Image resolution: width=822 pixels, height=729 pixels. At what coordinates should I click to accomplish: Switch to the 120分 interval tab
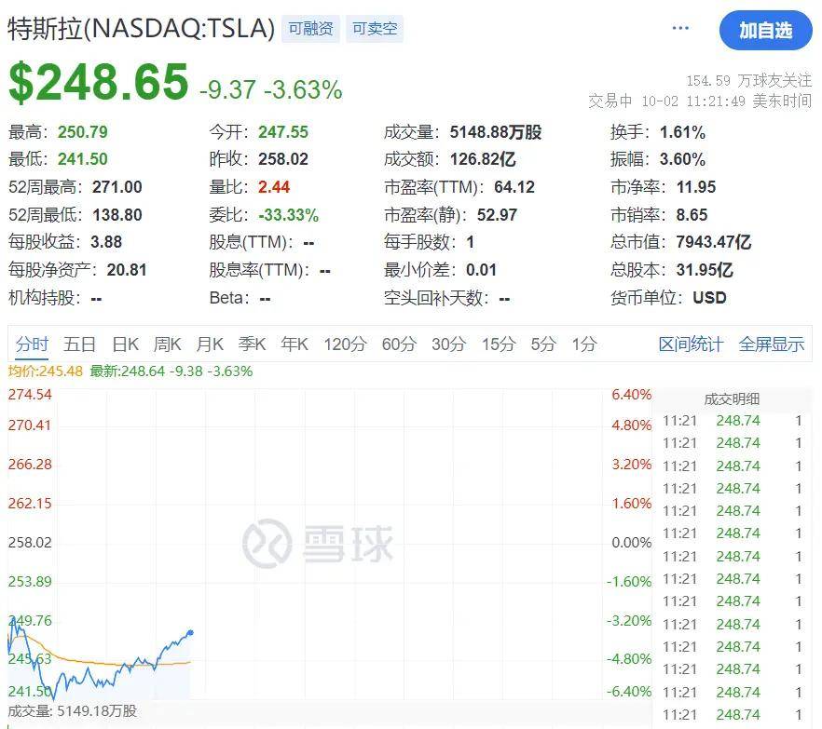pos(345,344)
